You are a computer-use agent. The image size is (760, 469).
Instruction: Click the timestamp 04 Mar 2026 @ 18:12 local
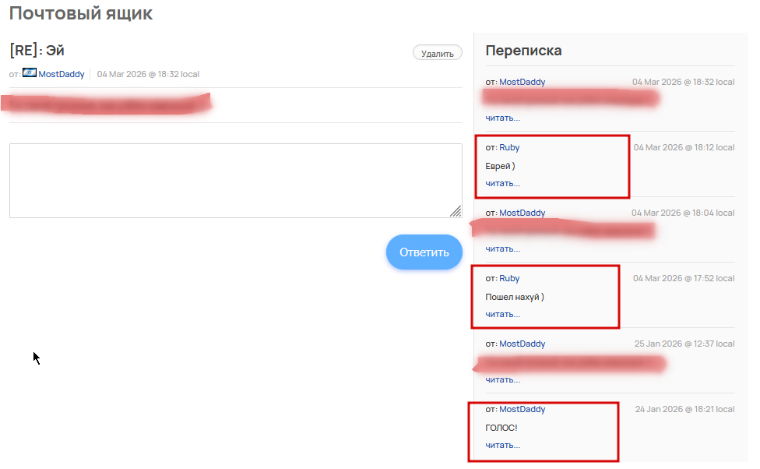click(x=684, y=147)
